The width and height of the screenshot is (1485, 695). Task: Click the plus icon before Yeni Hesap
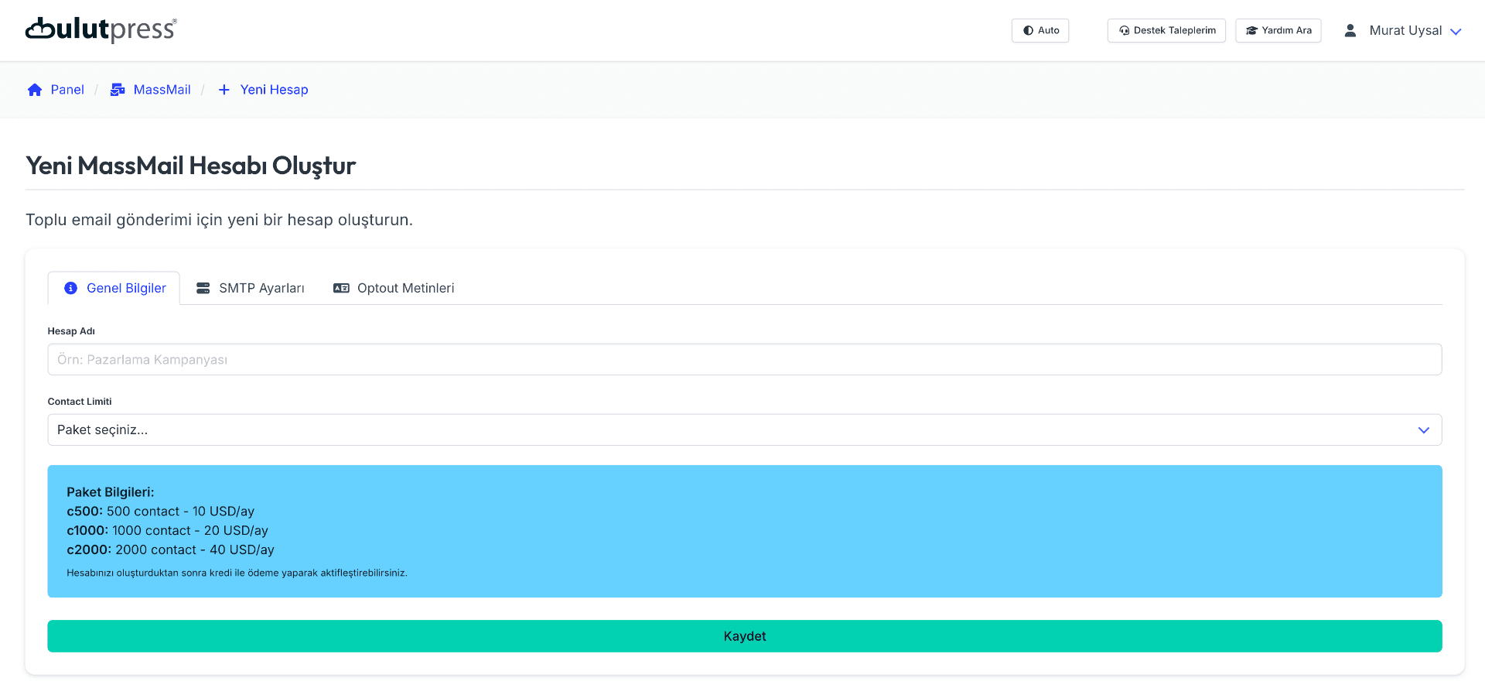(224, 90)
